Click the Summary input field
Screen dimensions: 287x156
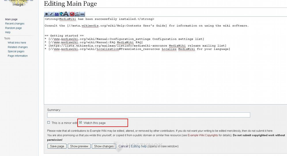click(x=149, y=115)
